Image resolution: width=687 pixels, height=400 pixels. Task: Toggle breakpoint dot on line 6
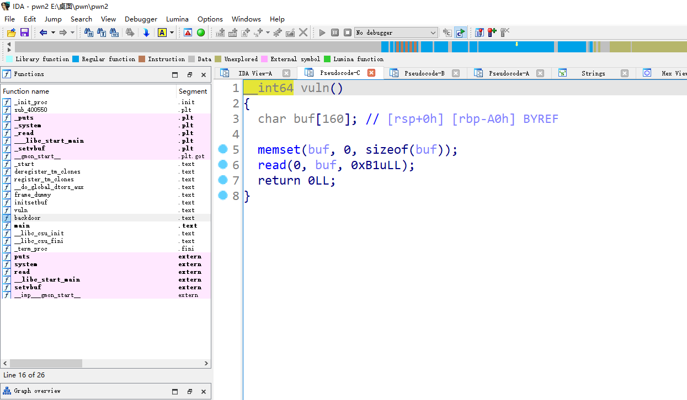[223, 164]
